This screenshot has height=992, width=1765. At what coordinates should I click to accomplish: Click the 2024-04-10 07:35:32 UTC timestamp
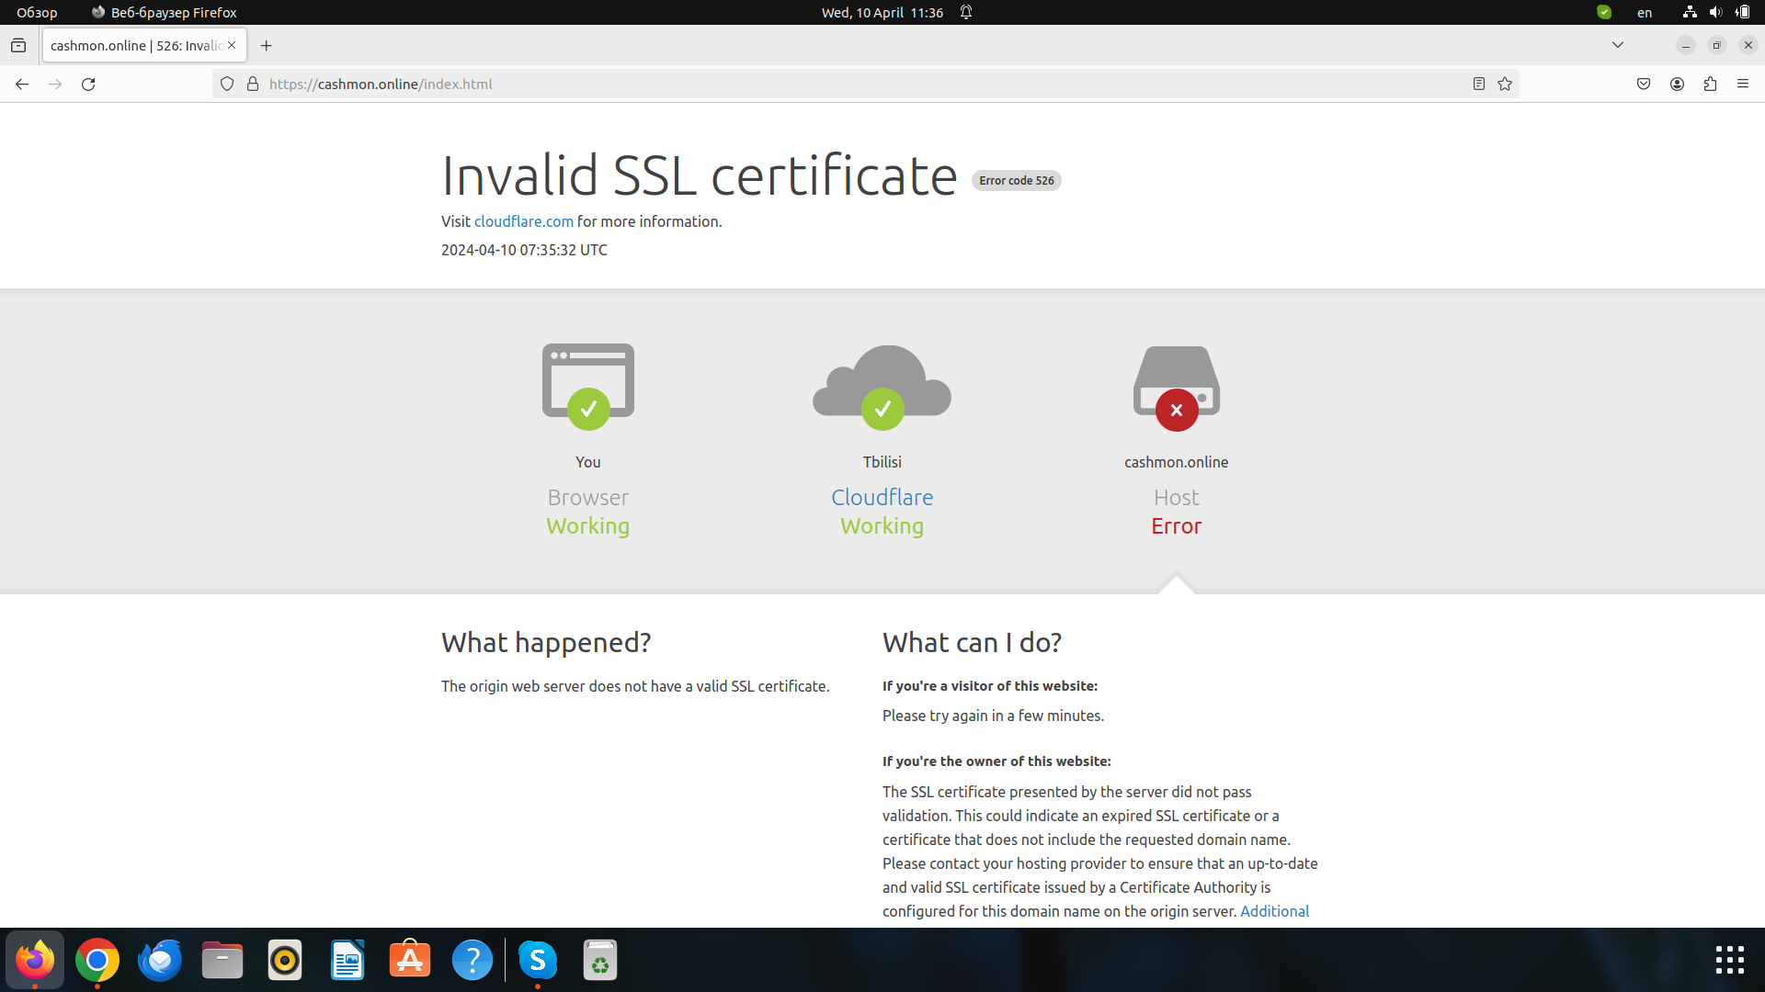click(524, 250)
